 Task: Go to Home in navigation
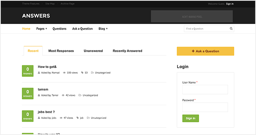click(x=26, y=28)
